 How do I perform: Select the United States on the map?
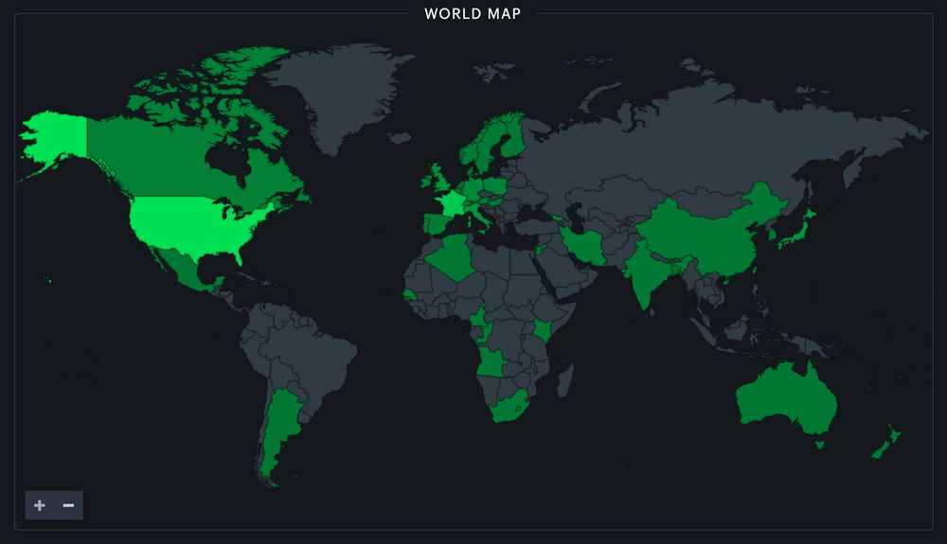click(193, 226)
